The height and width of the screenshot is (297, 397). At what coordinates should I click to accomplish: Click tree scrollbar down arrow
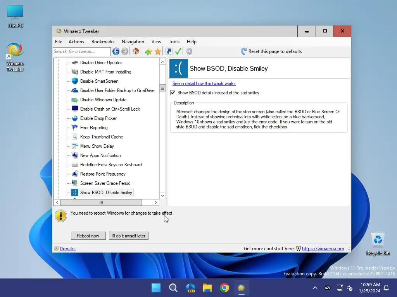coord(162,196)
